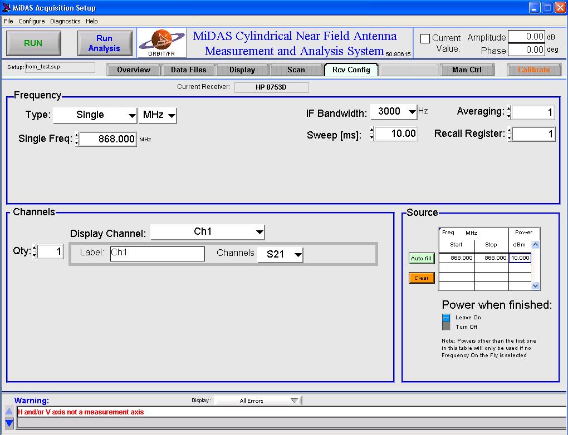
Task: Click the Single Freq stepper arrows
Action: click(x=76, y=139)
